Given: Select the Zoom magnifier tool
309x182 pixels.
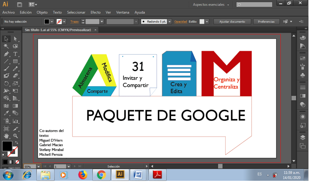Looking at the screenshot, I should click(15, 136).
